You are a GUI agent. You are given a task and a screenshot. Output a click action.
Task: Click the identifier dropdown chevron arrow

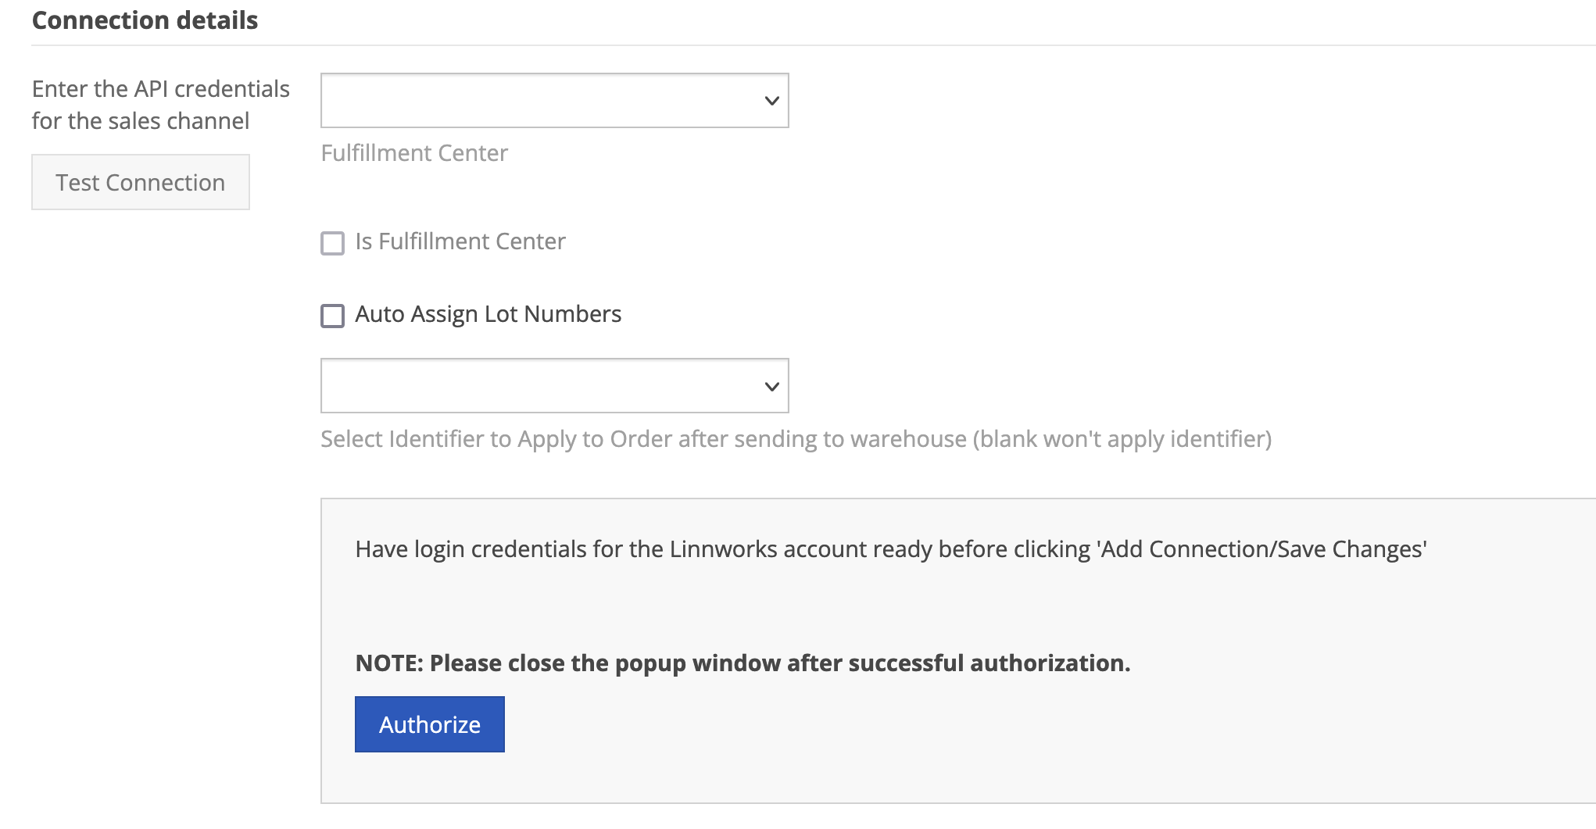(x=771, y=387)
